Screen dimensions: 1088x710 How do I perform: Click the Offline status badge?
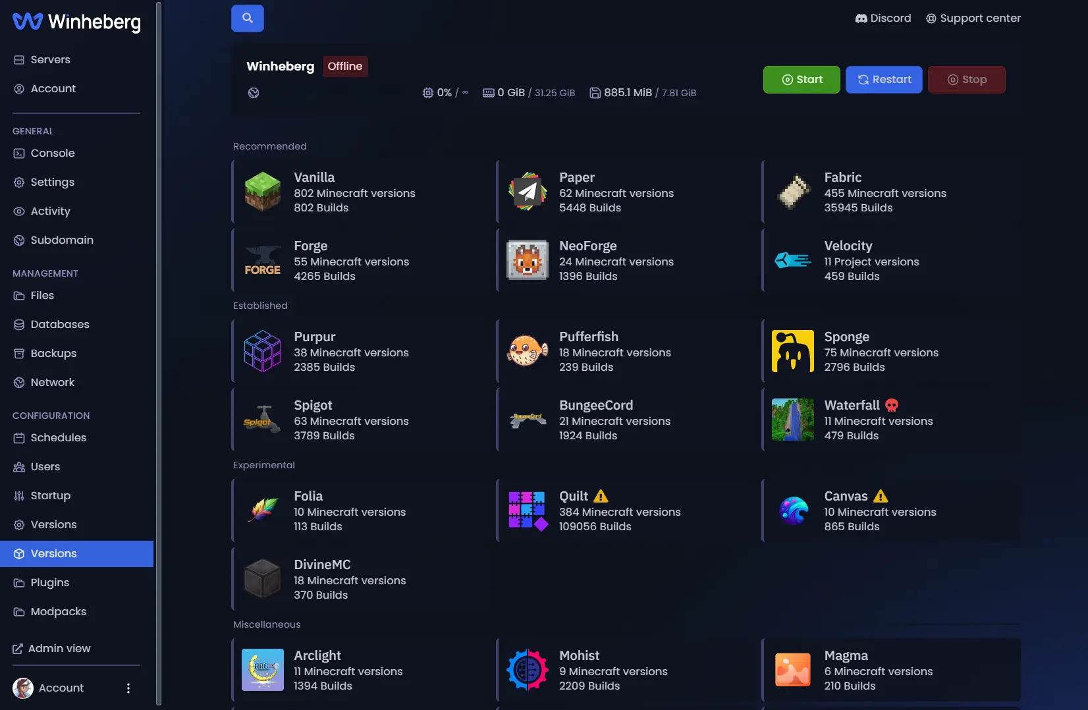[345, 67]
